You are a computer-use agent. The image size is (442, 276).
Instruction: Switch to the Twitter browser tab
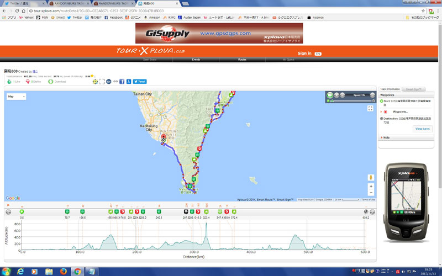click(x=24, y=3)
